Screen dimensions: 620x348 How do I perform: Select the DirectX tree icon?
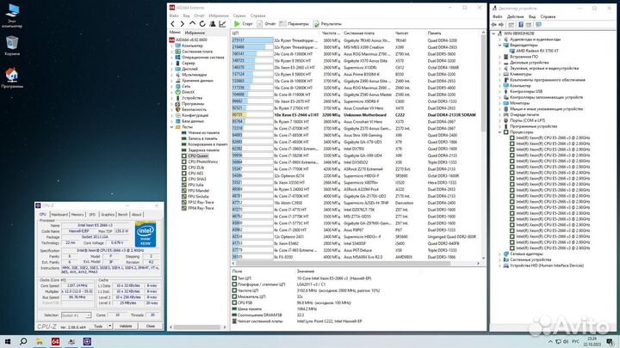point(178,92)
